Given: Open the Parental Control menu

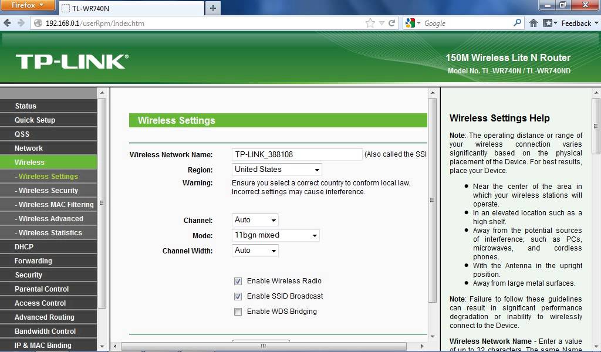Looking at the screenshot, I should coord(48,289).
